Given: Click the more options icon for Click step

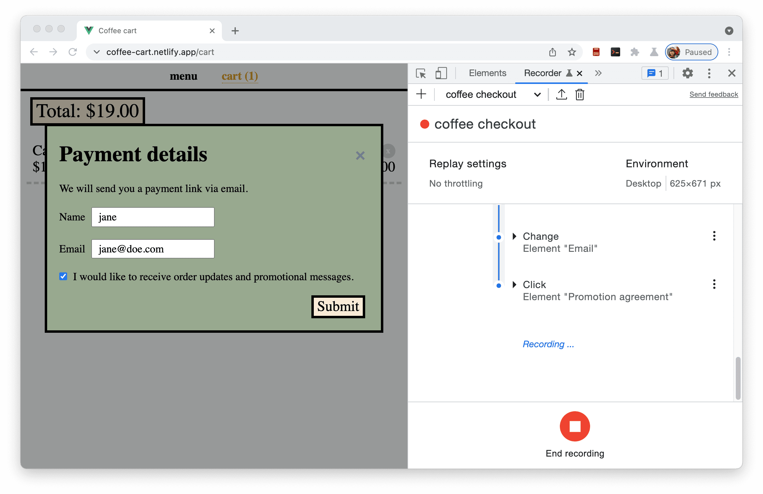Looking at the screenshot, I should [714, 284].
